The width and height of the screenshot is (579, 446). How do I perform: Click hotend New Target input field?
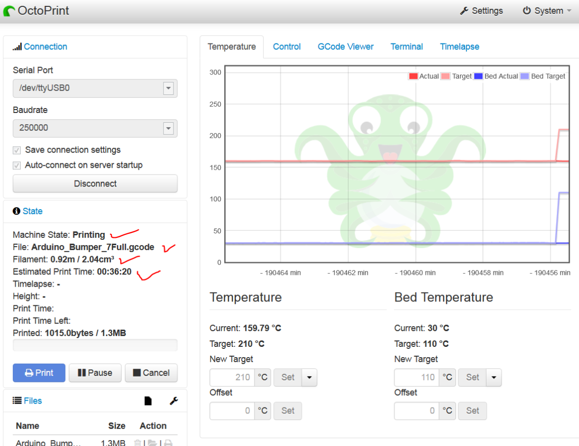[232, 377]
